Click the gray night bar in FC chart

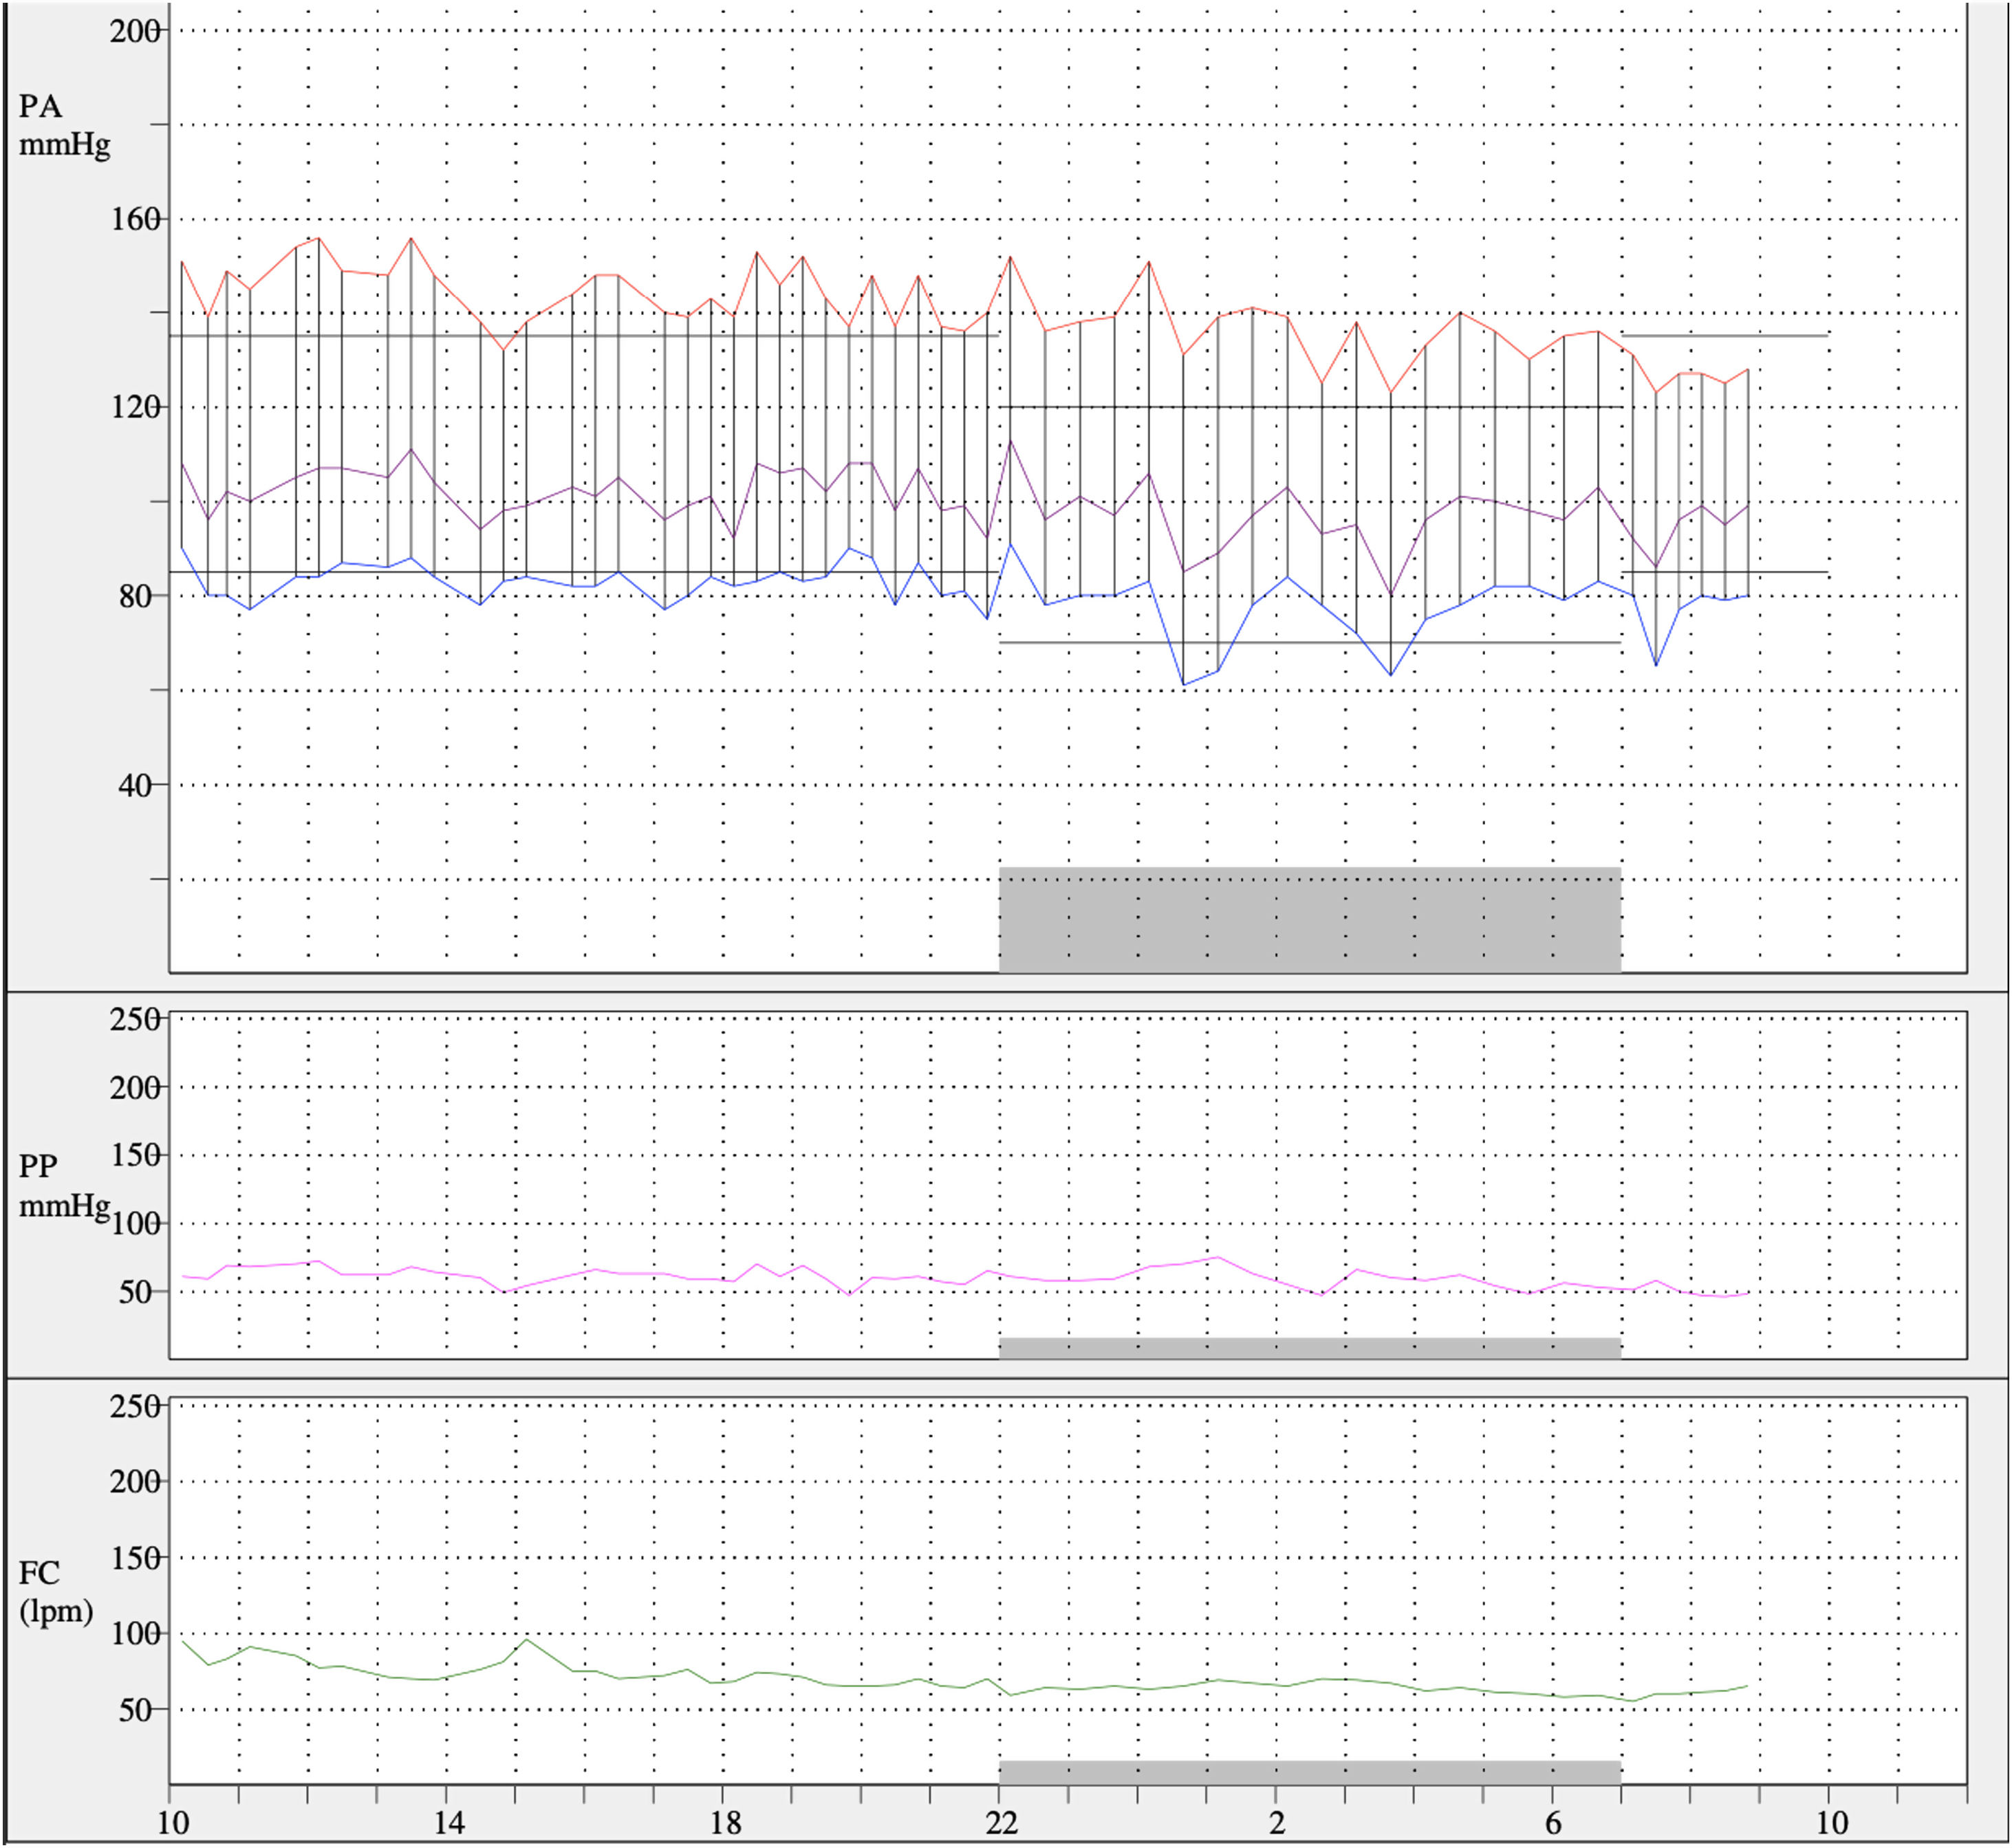point(1310,1772)
